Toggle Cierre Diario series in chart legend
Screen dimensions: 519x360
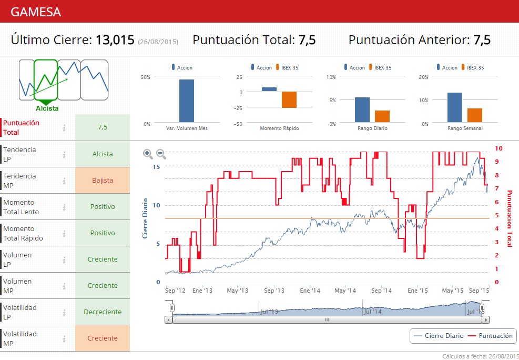point(439,336)
